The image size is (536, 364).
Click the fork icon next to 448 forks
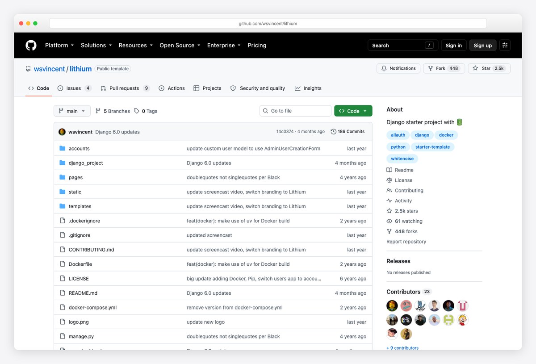click(389, 231)
